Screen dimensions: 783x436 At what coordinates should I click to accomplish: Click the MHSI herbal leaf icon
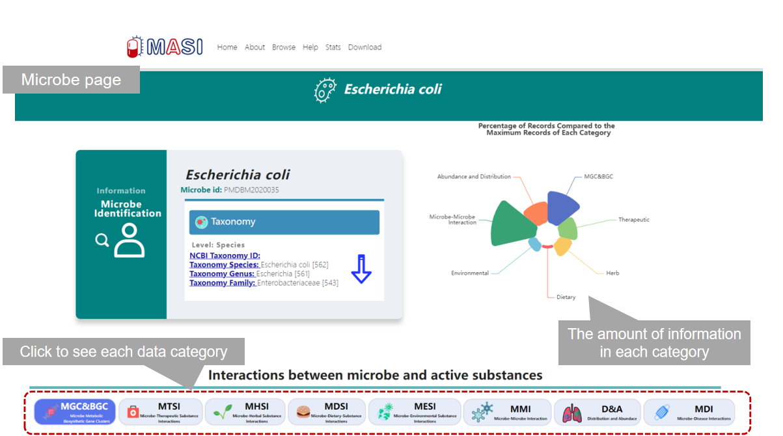point(223,413)
